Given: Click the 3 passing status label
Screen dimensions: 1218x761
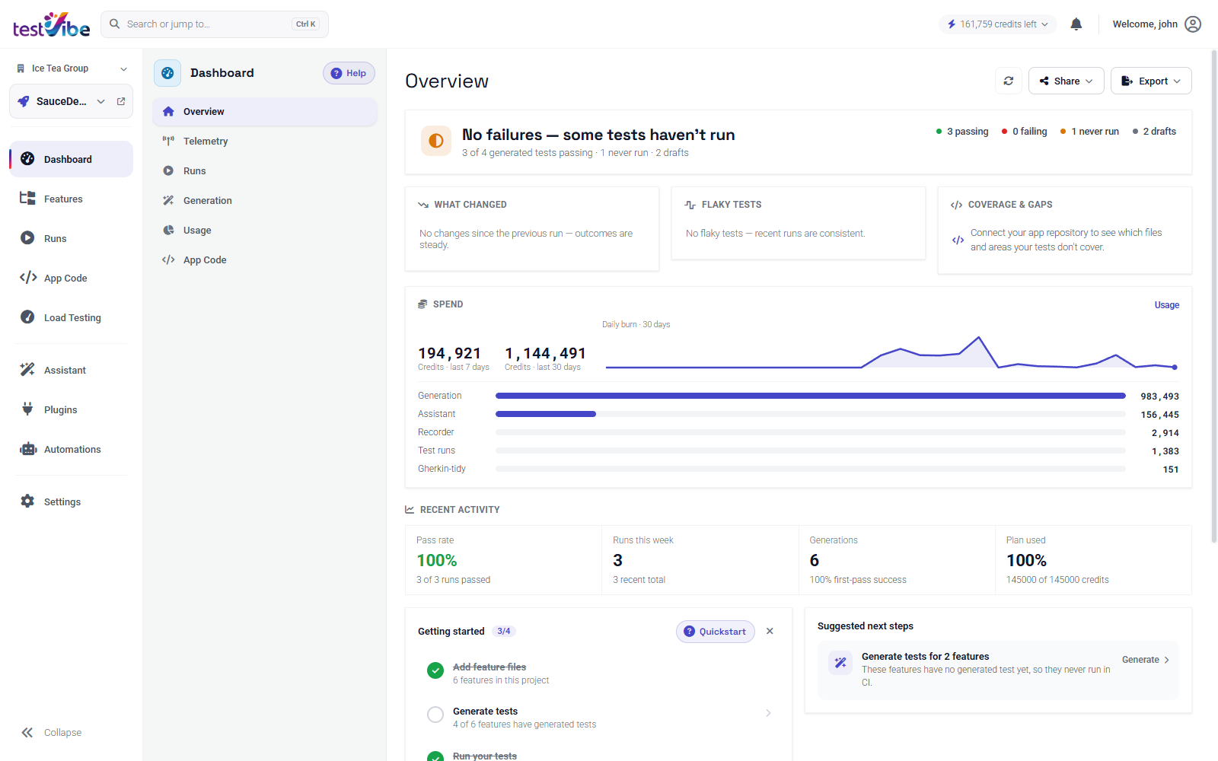Looking at the screenshot, I should coord(962,132).
